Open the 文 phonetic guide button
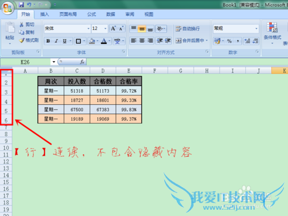288x216 pixels. click(117, 41)
